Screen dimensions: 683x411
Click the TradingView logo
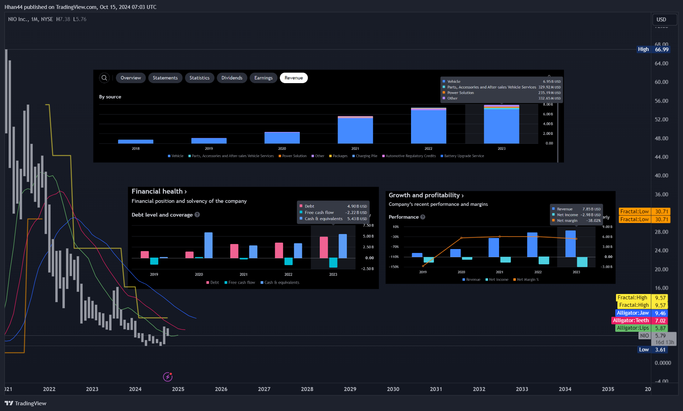coord(26,403)
